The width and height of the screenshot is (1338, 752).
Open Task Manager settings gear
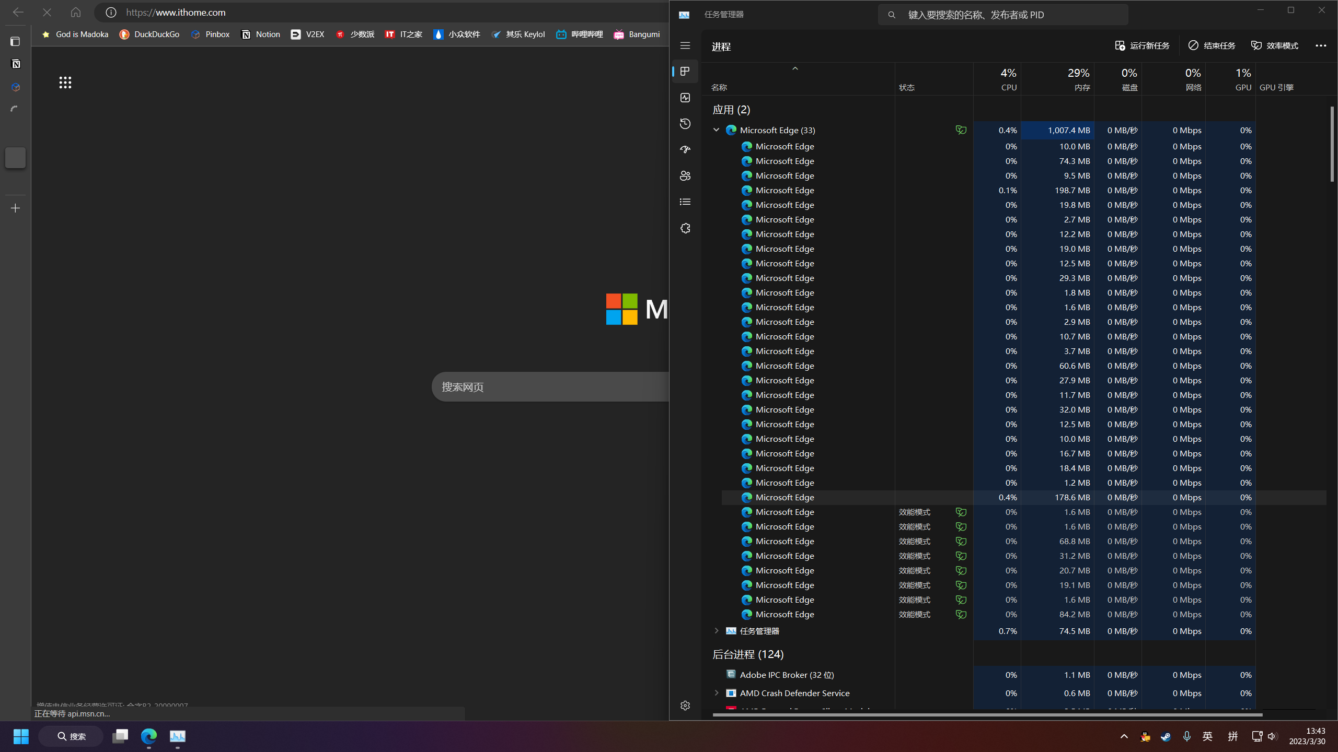(685, 706)
